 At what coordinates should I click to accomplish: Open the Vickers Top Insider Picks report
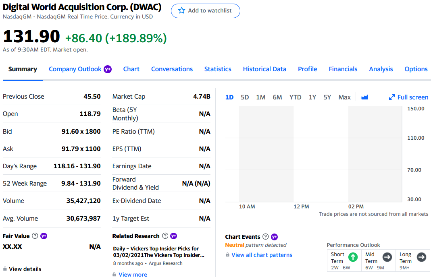point(158,252)
